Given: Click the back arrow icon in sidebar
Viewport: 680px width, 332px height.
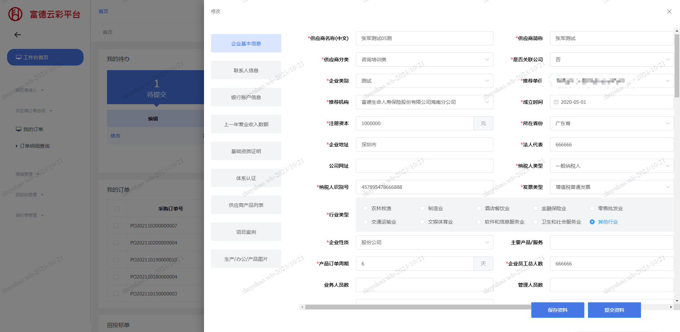Looking at the screenshot, I should [x=18, y=35].
